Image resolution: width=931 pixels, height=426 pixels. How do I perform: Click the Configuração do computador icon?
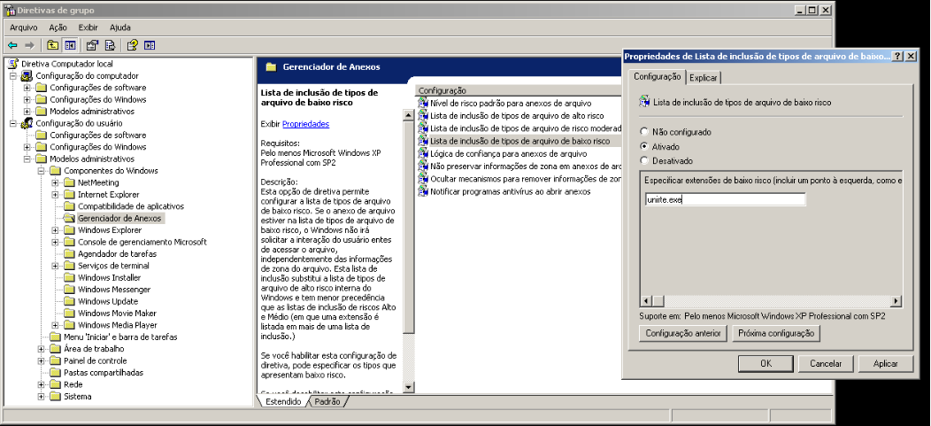27,75
